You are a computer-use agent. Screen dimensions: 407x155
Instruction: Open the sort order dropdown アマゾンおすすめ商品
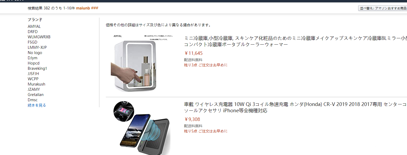(383, 8)
